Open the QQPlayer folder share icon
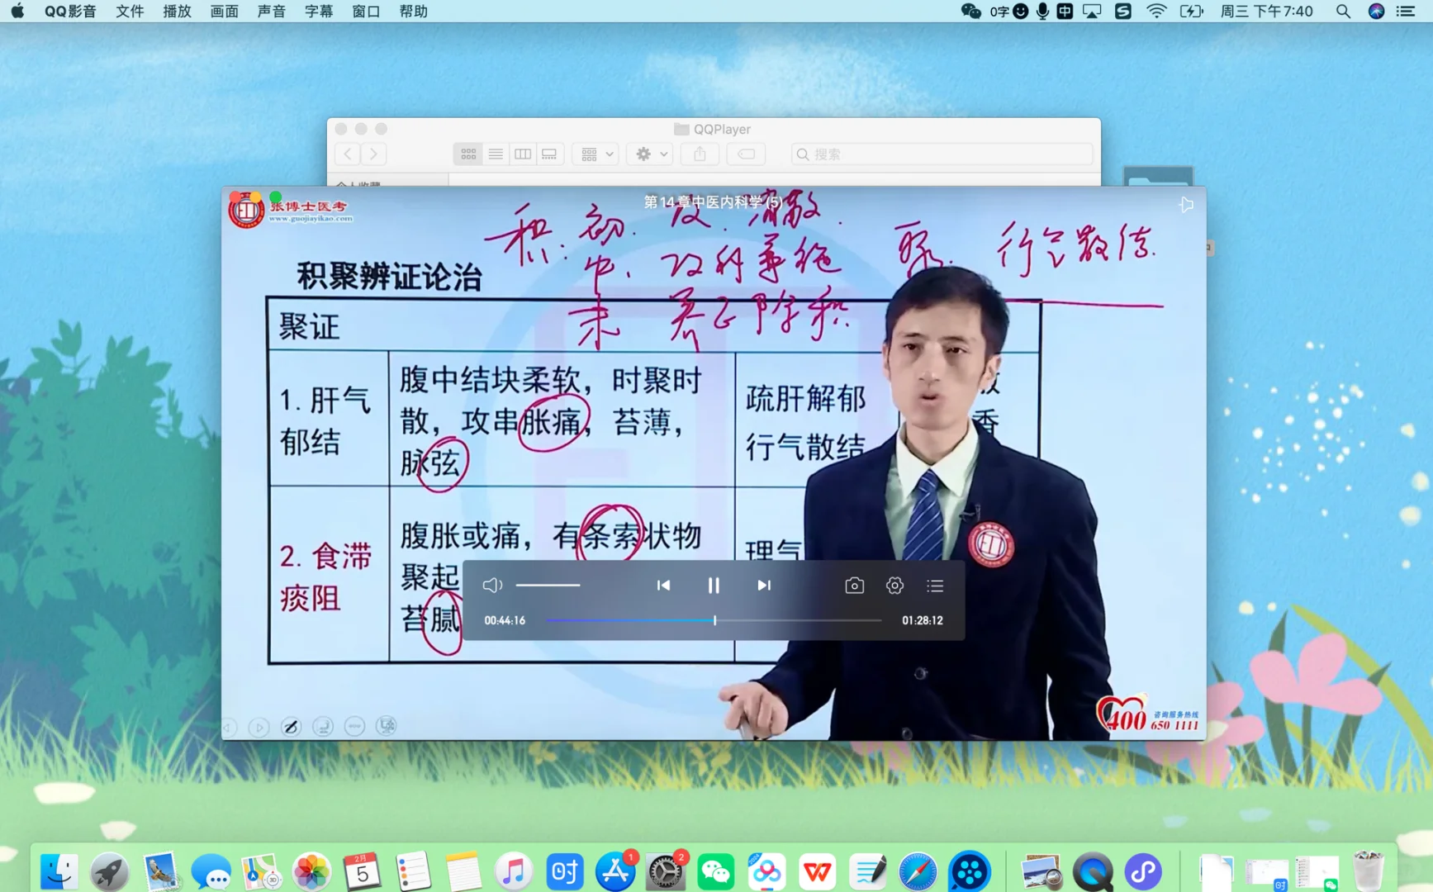 tap(700, 154)
